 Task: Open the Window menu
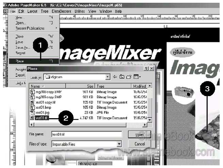[x=106, y=11]
